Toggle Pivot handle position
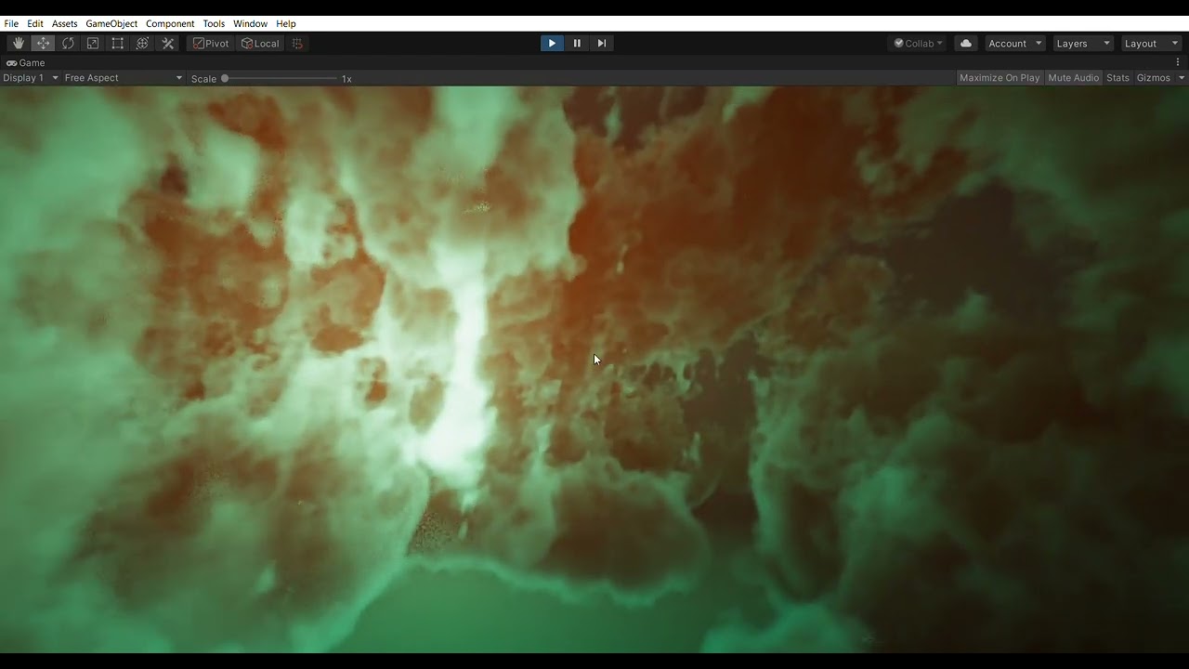Screen dimensions: 1189x669 [211, 44]
